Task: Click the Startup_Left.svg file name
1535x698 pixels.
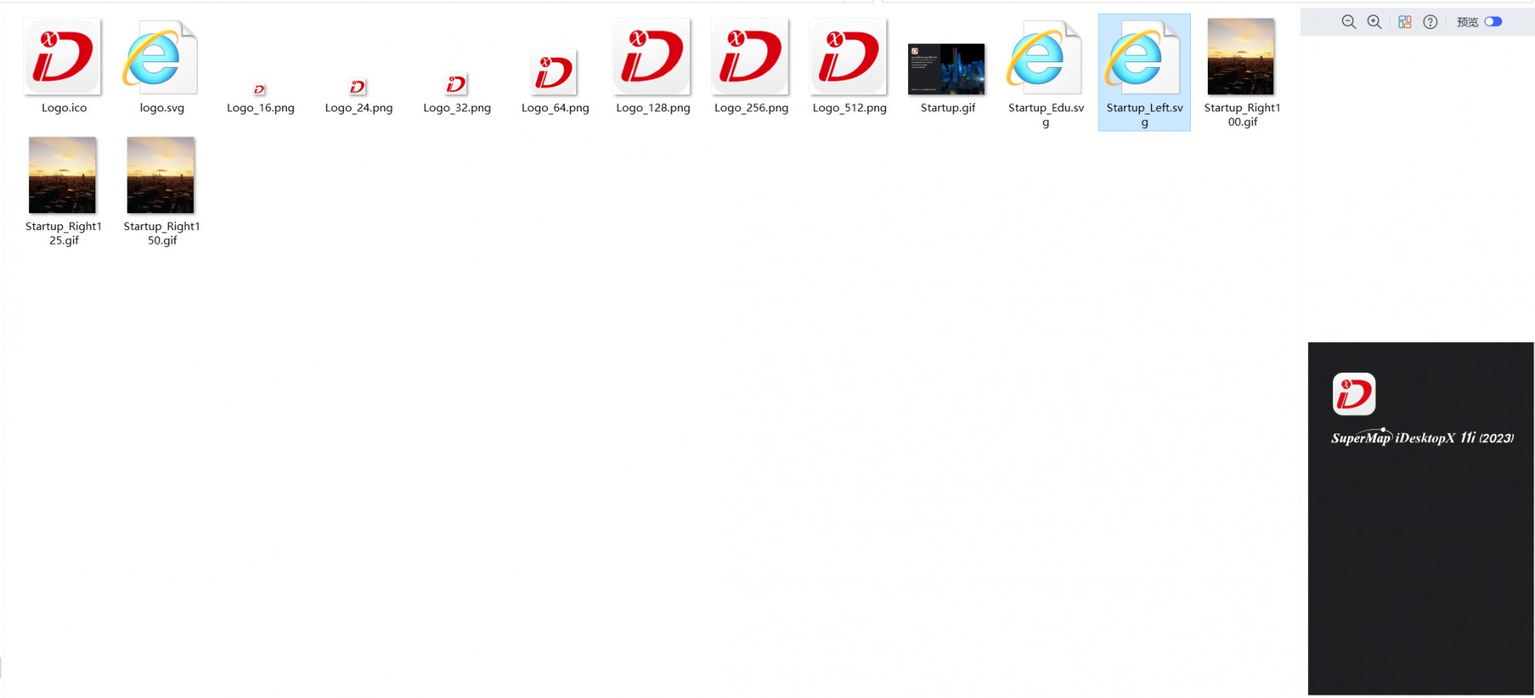Action: (1145, 115)
